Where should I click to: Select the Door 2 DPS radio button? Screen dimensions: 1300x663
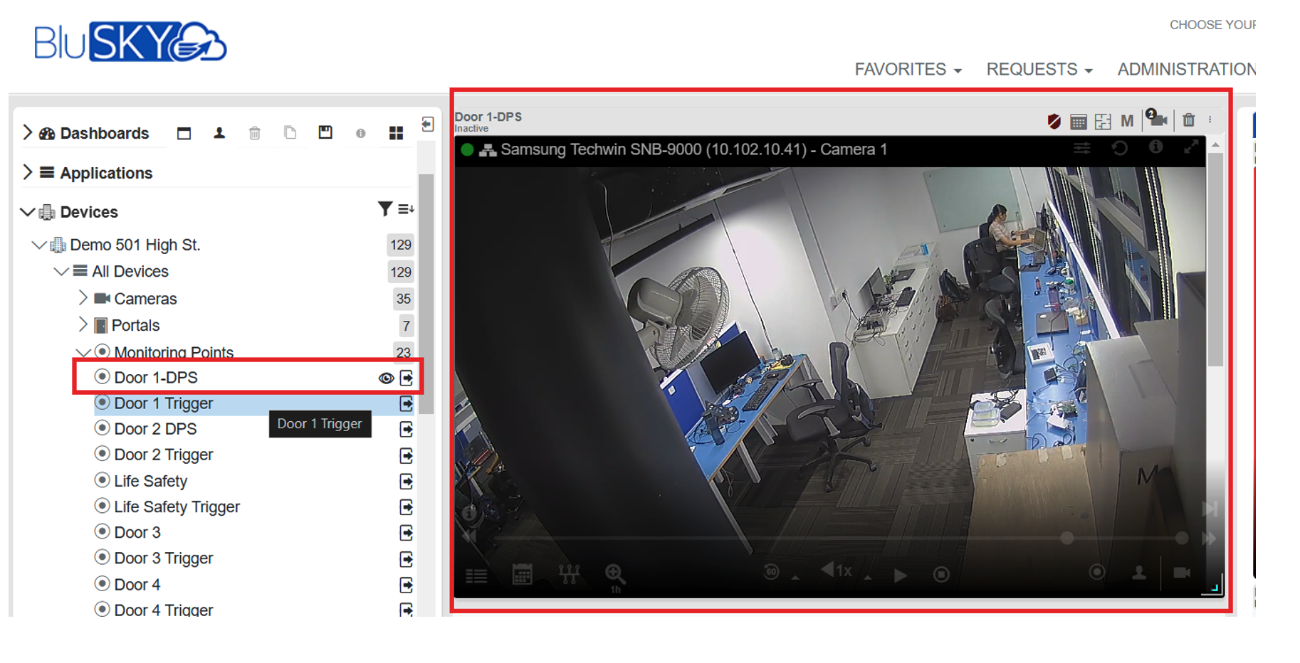pos(103,428)
